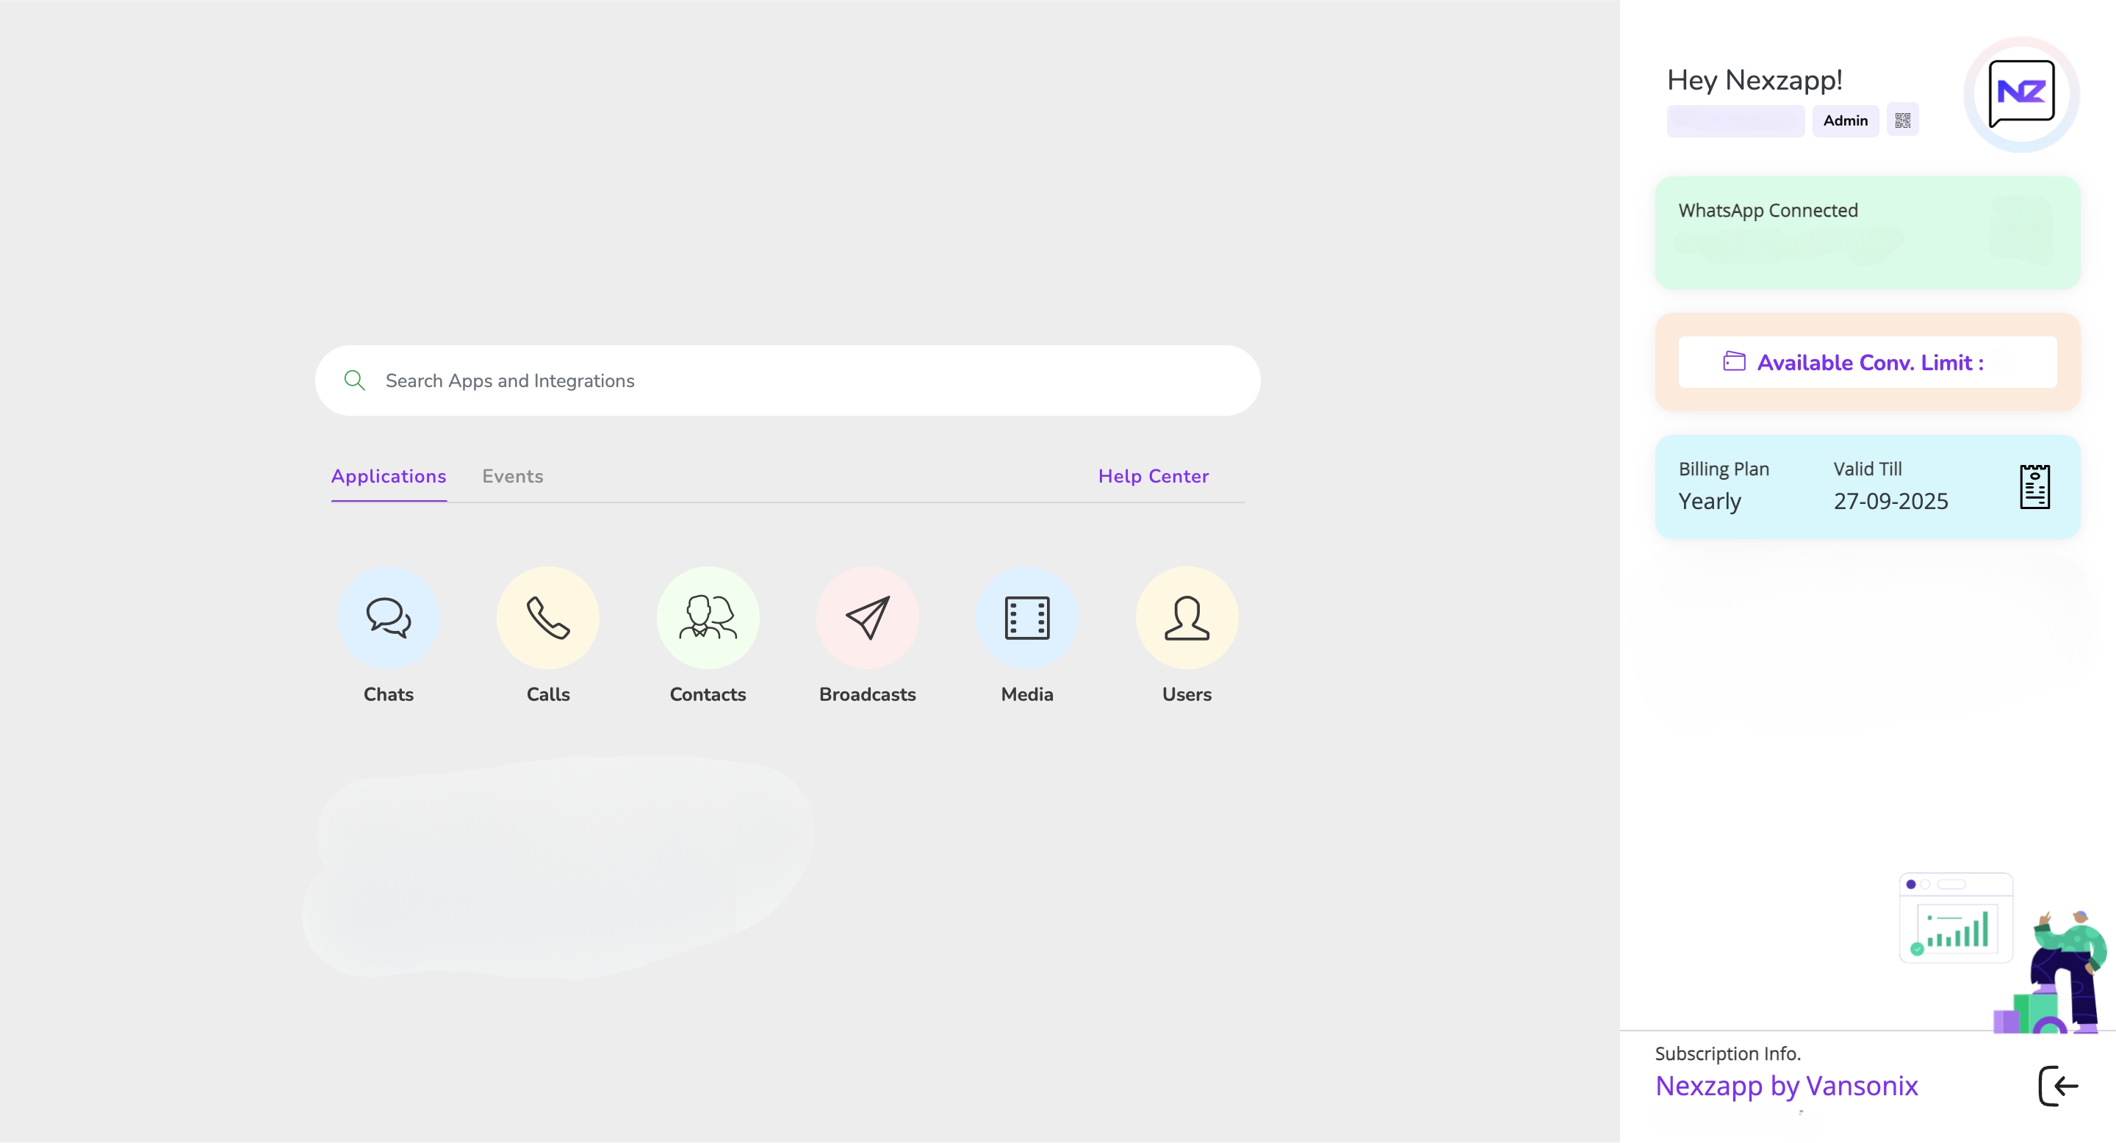Open the Media film strip icon
Viewport: 2116px width, 1143px height.
1027,618
